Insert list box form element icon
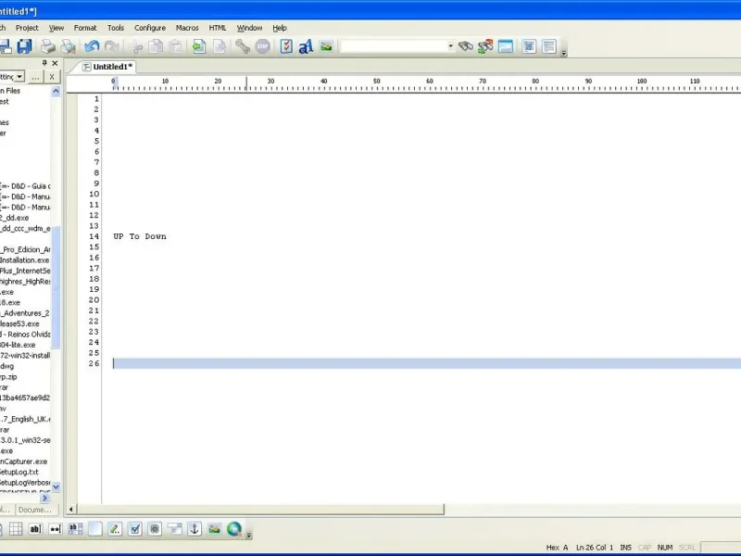Screen dimensions: 741x556 click(174, 528)
